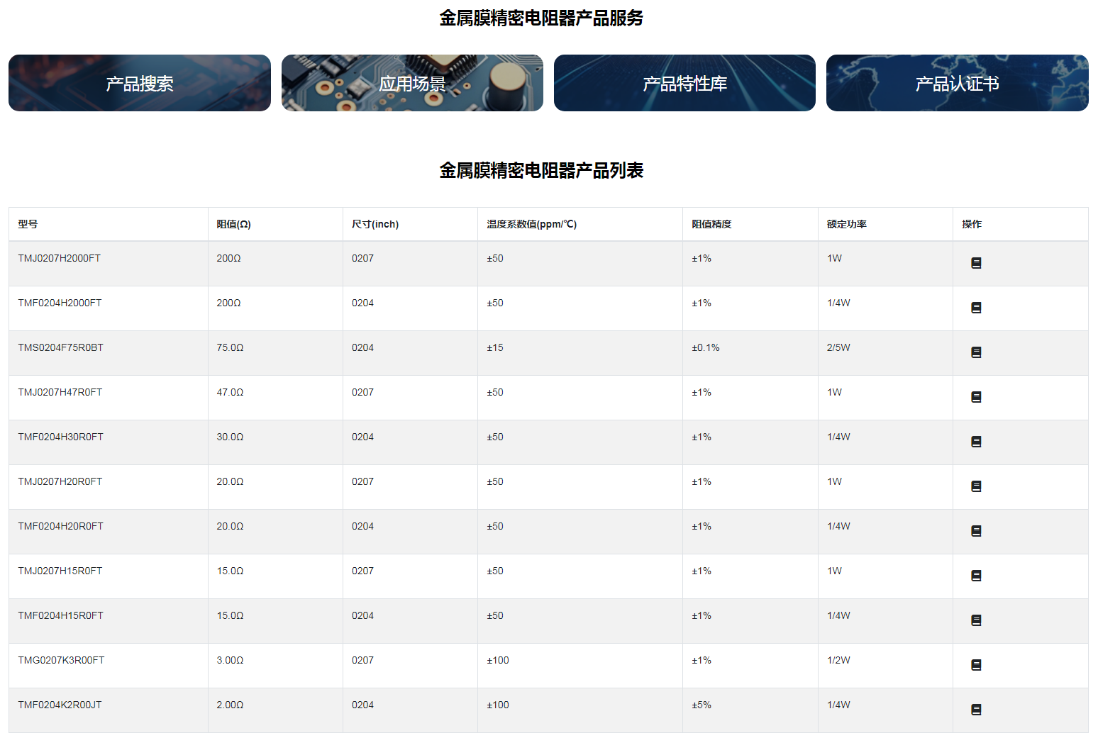Click operation icon in TMF0204H30R0FT row

[x=976, y=442]
